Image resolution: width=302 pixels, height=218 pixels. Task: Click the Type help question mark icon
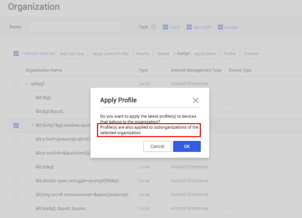[154, 27]
